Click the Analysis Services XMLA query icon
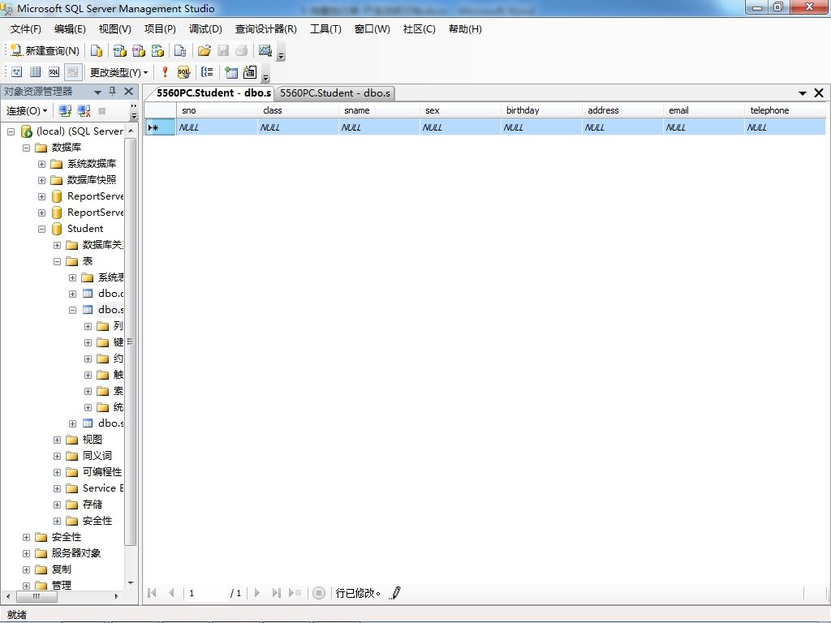 click(x=158, y=50)
